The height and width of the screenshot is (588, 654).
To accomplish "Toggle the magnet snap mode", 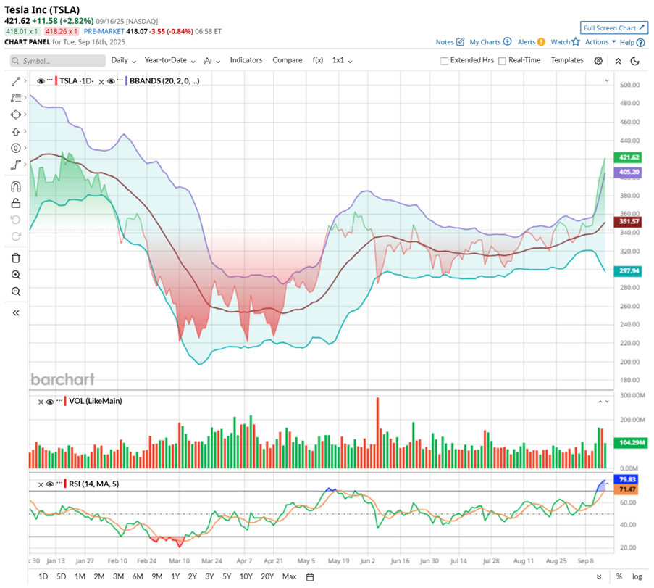I will point(15,186).
